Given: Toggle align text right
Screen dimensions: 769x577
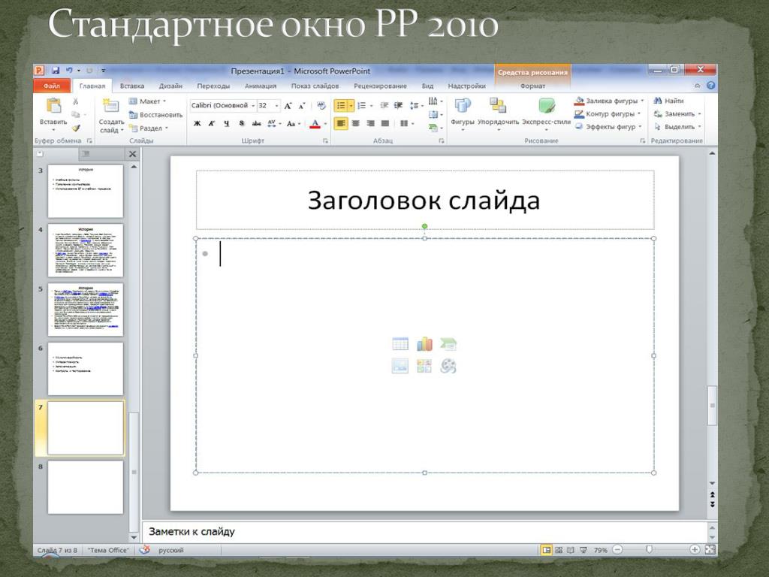Looking at the screenshot, I should point(371,124).
